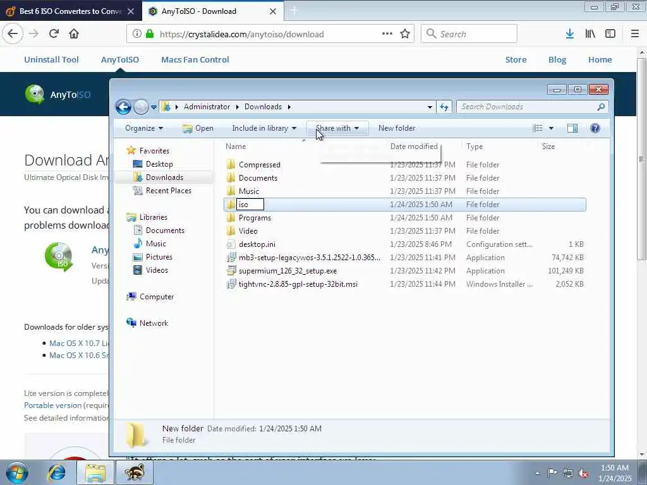
Task: Click Portable version link
Action: (x=53, y=405)
